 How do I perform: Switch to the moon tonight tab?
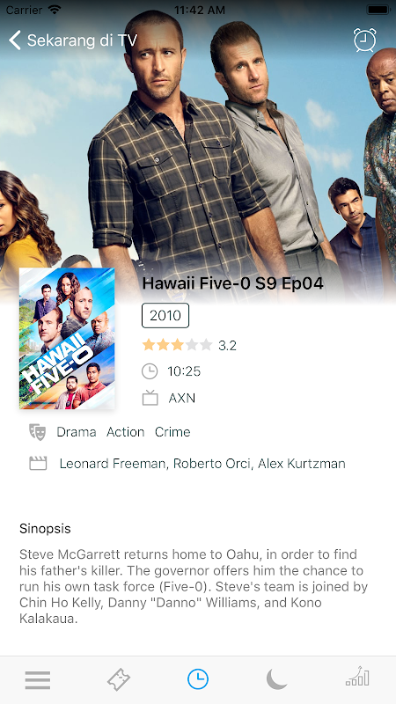pos(277,678)
